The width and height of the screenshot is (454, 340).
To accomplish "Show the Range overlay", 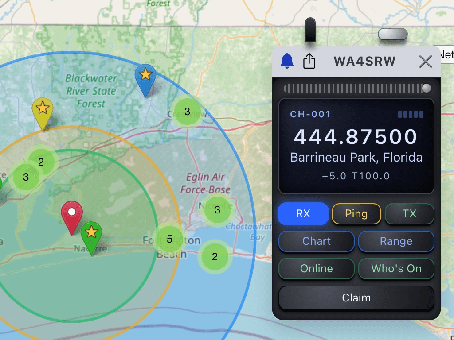I will 396,241.
